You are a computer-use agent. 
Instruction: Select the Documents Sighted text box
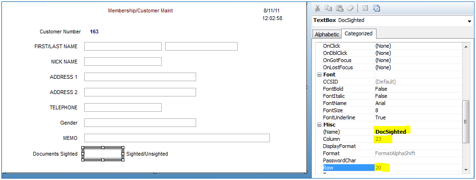(x=102, y=154)
